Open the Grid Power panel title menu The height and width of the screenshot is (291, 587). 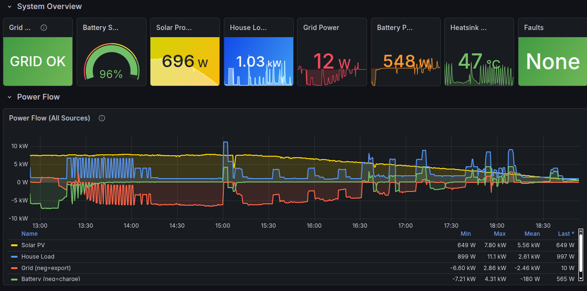321,28
